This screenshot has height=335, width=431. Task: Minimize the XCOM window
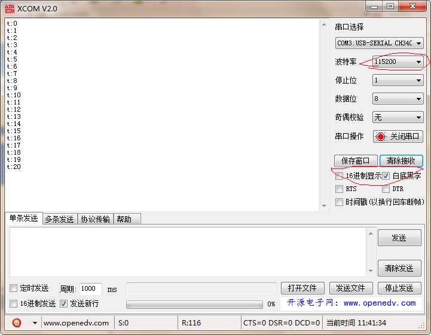click(374, 7)
